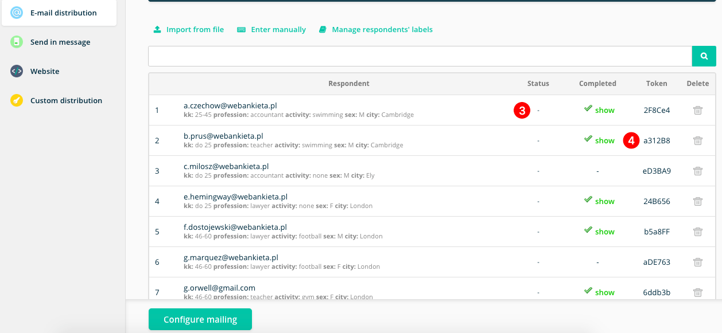Focus the respondent search field

(x=420, y=56)
